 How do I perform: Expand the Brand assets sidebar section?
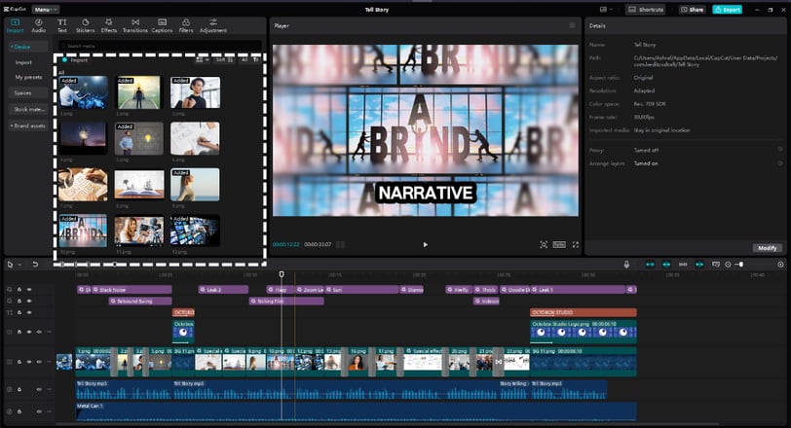(x=28, y=125)
